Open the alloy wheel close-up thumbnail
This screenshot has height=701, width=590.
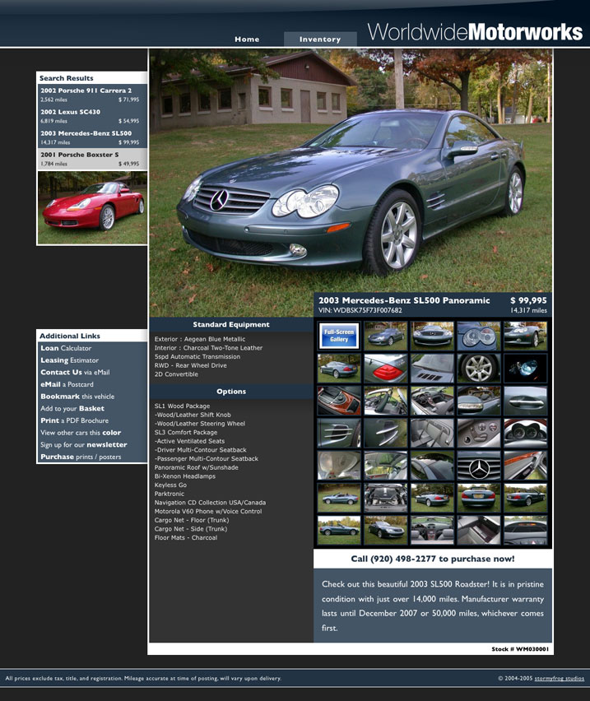pyautogui.click(x=479, y=369)
